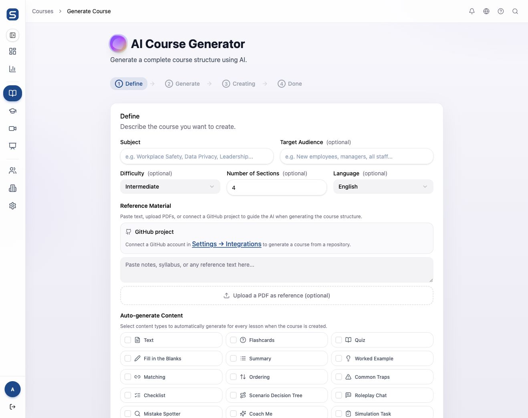
Task: Open the video camera icon
Action: 13,129
